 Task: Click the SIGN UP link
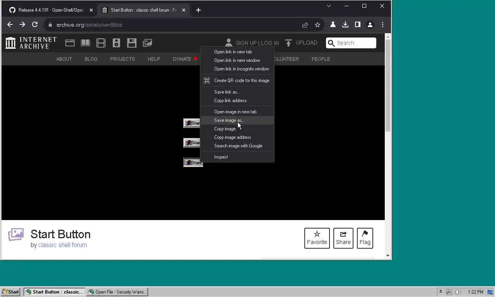point(246,43)
